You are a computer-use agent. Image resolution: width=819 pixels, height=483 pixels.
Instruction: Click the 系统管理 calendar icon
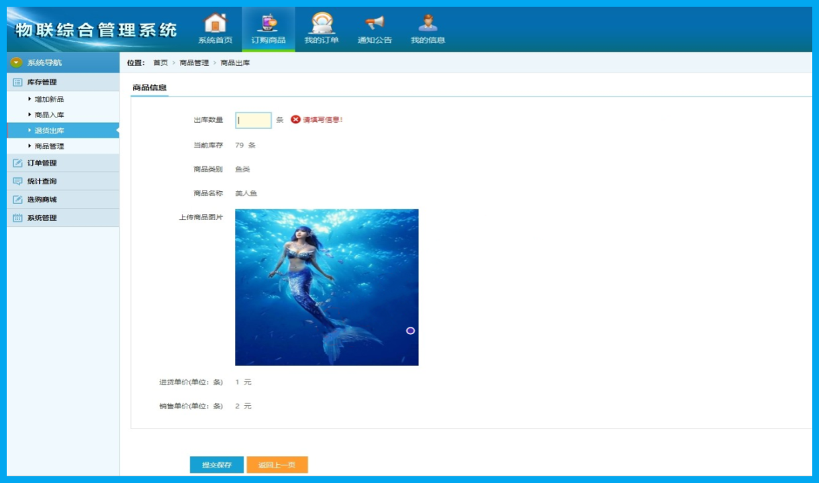[x=18, y=217]
